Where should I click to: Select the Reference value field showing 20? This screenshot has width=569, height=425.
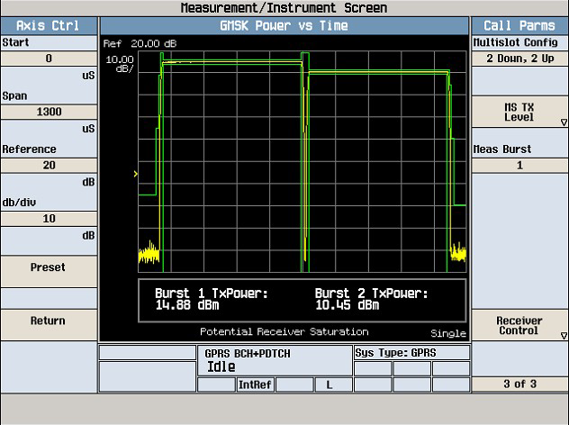pos(49,165)
